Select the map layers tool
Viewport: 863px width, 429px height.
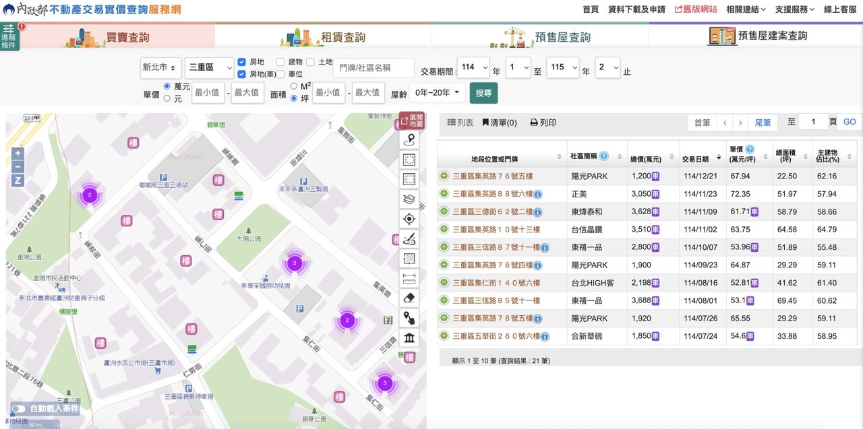click(409, 199)
